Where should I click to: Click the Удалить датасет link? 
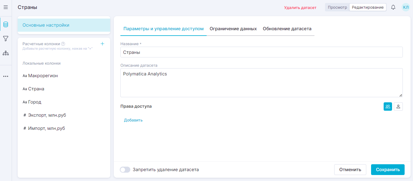click(x=300, y=7)
